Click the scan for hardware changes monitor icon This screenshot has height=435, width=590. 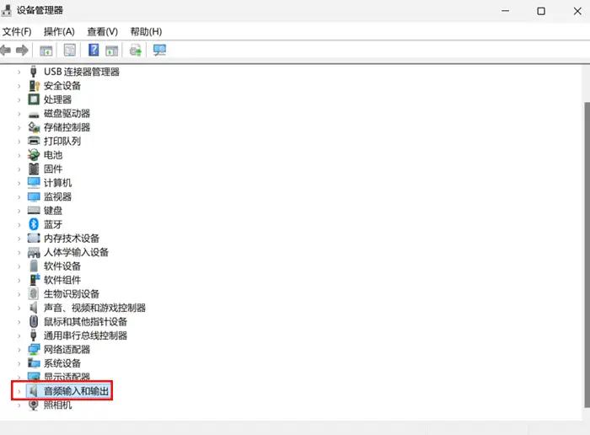tap(159, 51)
